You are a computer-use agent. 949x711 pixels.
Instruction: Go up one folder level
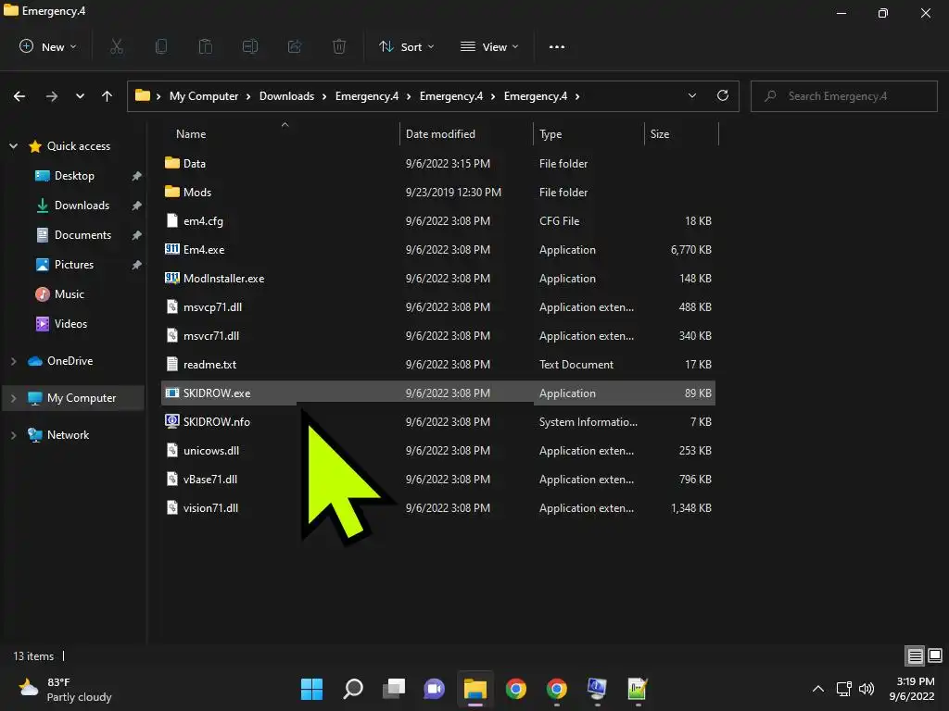[x=108, y=96]
